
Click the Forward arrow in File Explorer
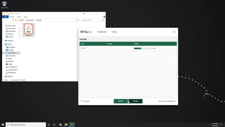[x=8, y=20]
